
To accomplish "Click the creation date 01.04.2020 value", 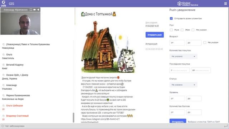I will [152, 26].
